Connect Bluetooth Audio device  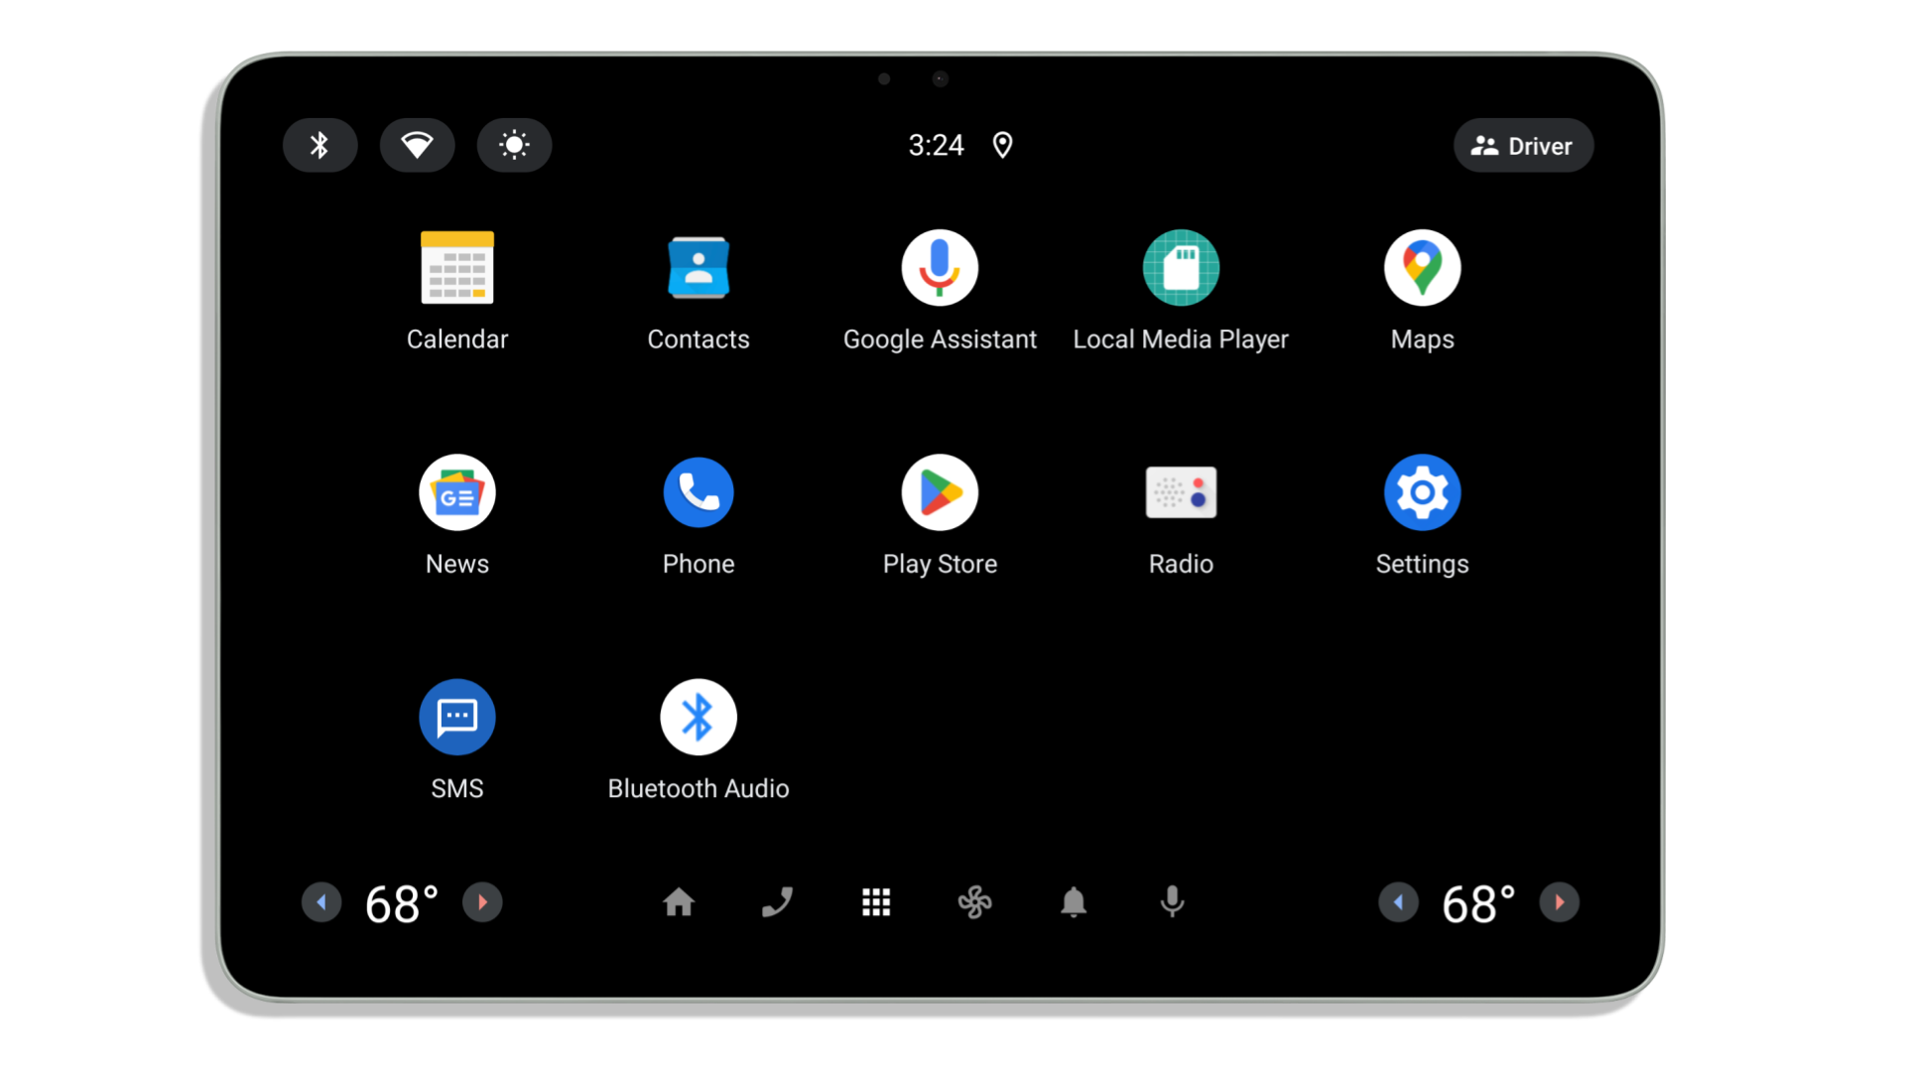698,718
